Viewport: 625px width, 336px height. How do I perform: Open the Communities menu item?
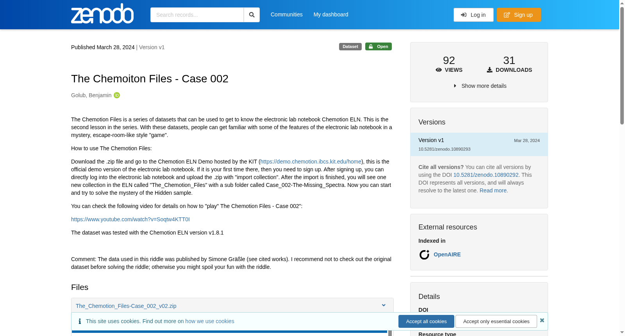tap(286, 14)
